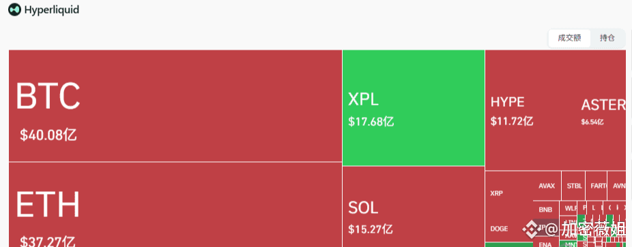Select the BNB treemap tile
632x247 pixels.
click(546, 210)
